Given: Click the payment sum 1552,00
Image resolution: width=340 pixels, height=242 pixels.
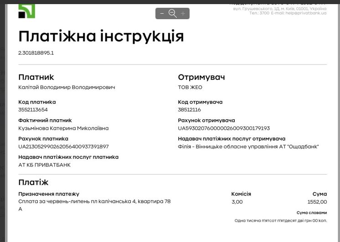Looking at the screenshot, I should (317, 201).
